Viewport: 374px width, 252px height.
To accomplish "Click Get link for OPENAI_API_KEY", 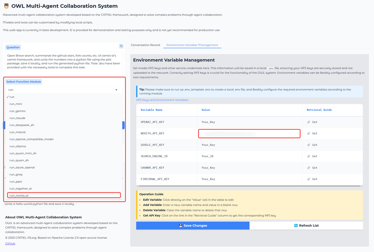I will (315, 122).
